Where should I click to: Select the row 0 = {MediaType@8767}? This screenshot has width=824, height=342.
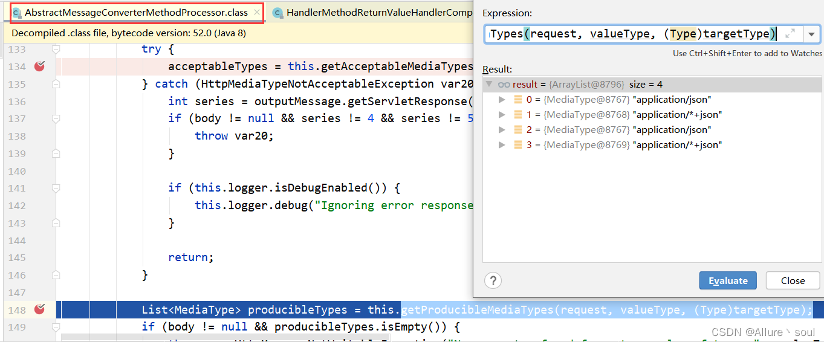coord(652,100)
